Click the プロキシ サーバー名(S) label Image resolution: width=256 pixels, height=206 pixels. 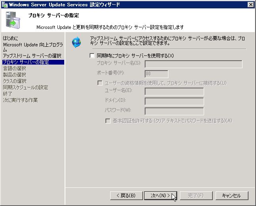pos(119,63)
